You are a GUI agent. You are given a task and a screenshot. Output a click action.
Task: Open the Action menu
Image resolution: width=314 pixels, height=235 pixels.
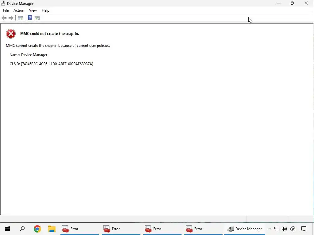[x=19, y=10]
